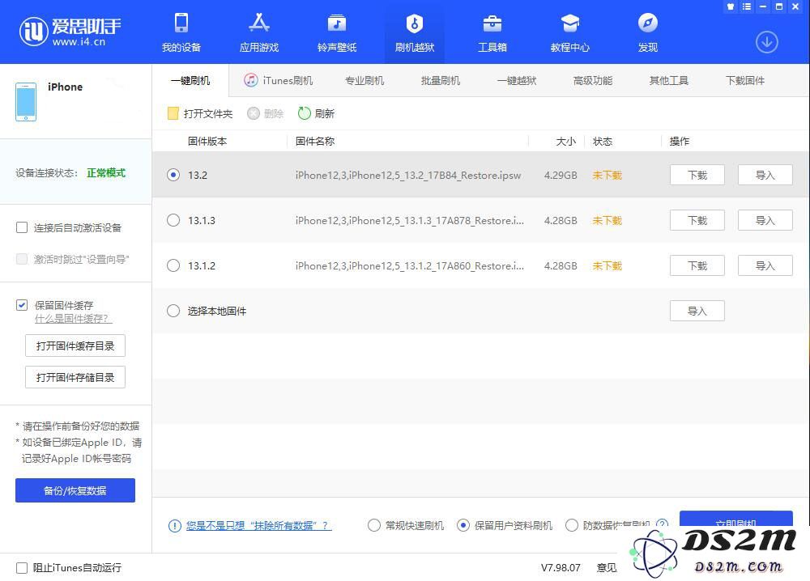This screenshot has width=810, height=581.
Task: Import the 13.1.3 firmware
Action: pos(765,220)
